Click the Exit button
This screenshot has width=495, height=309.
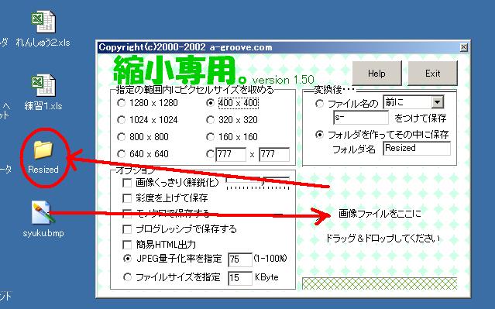432,74
